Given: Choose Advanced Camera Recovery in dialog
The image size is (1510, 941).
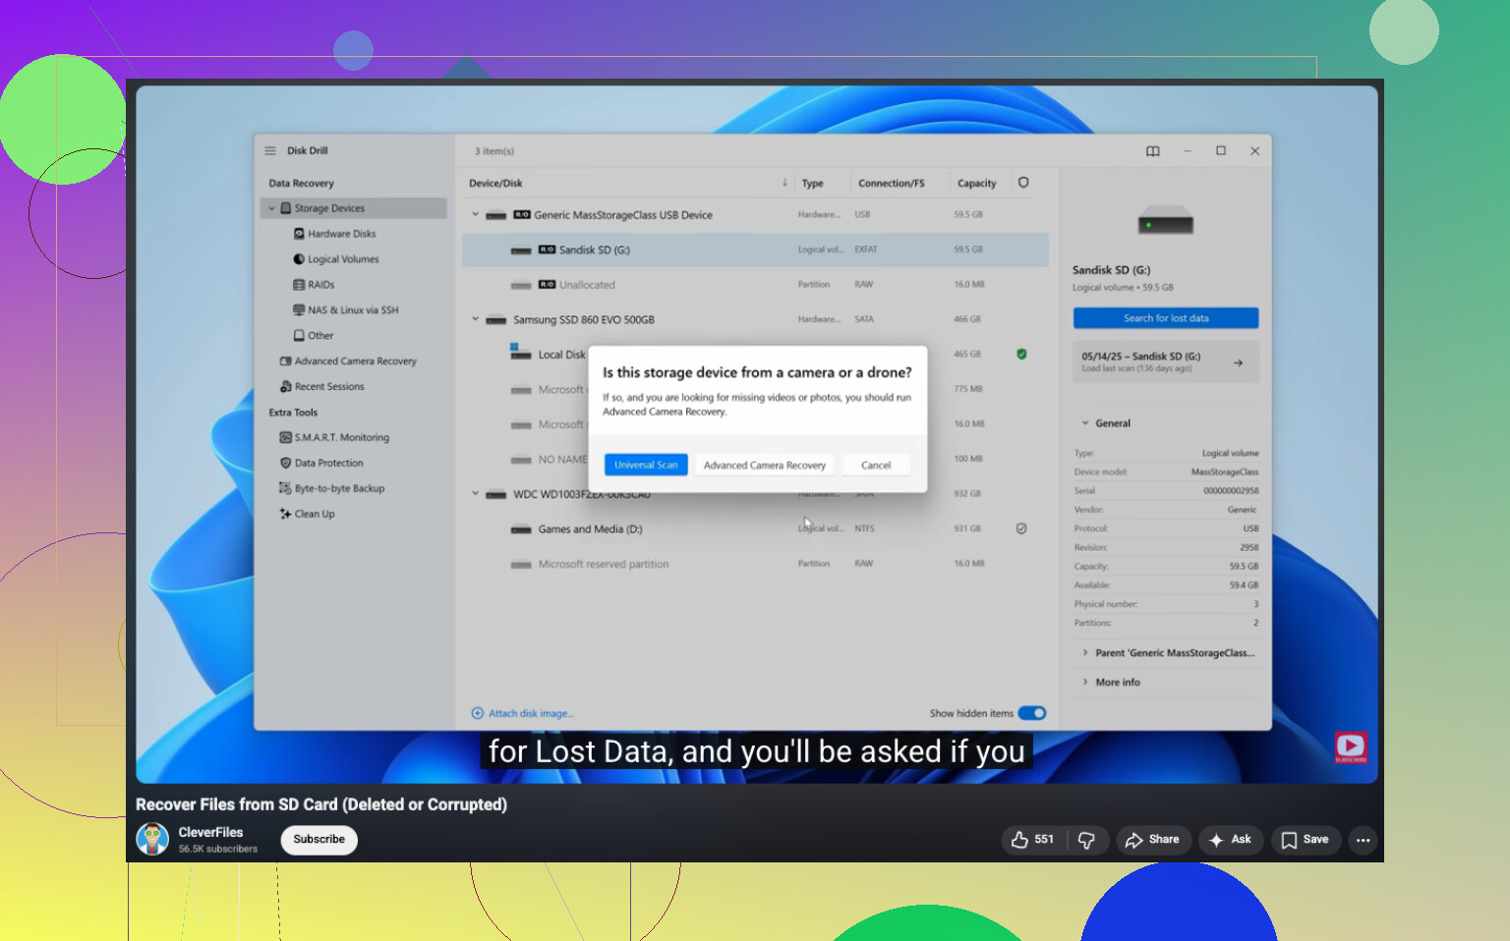Looking at the screenshot, I should pyautogui.click(x=765, y=466).
